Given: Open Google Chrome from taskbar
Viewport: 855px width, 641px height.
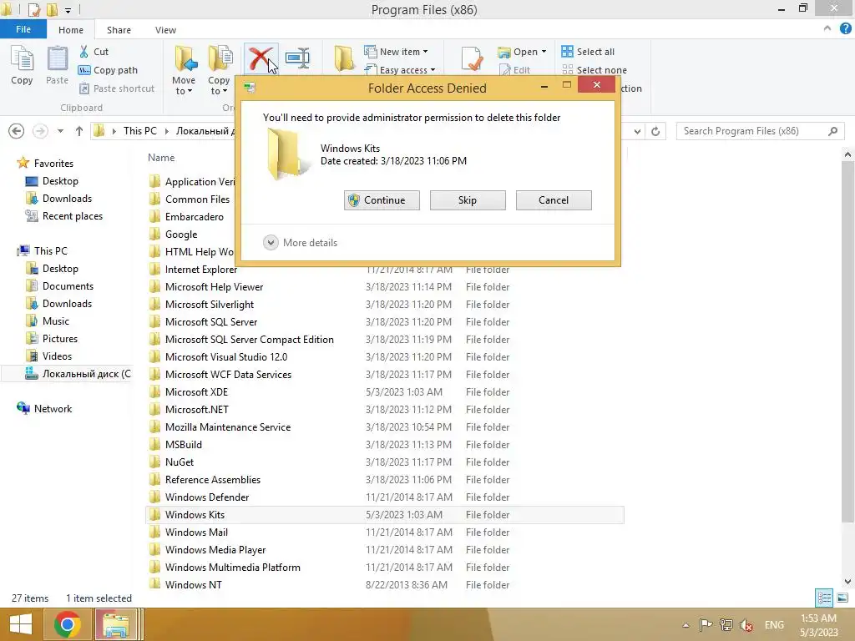Looking at the screenshot, I should 68,624.
